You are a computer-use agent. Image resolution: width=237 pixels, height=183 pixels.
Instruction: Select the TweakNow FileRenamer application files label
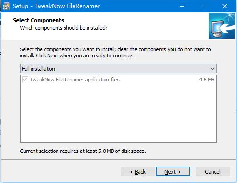(74, 80)
